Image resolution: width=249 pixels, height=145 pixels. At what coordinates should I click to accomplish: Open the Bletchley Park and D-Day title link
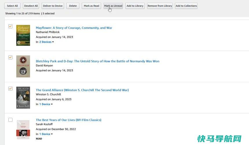(98, 61)
